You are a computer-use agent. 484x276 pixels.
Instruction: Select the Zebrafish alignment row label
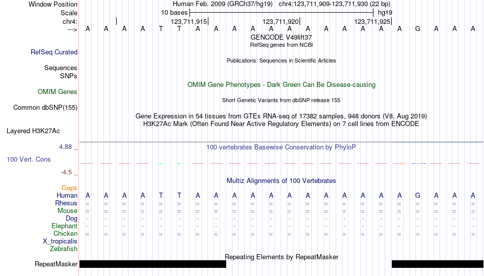(x=64, y=249)
